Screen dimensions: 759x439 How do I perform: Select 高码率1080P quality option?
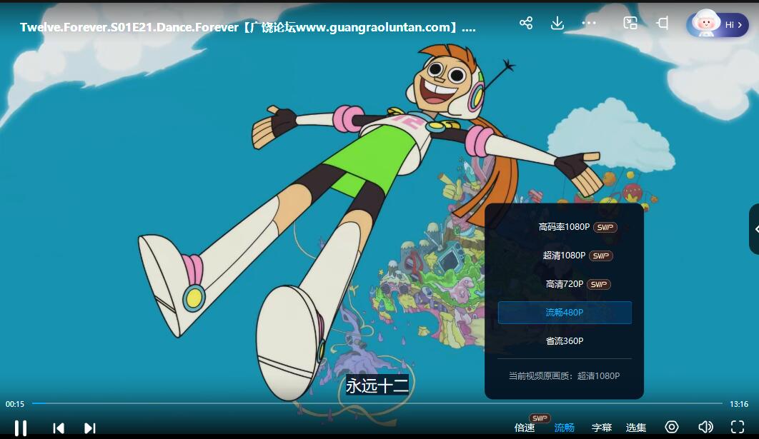[565, 227]
